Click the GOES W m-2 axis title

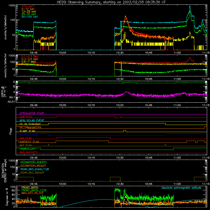pyautogui.click(x=3, y=92)
